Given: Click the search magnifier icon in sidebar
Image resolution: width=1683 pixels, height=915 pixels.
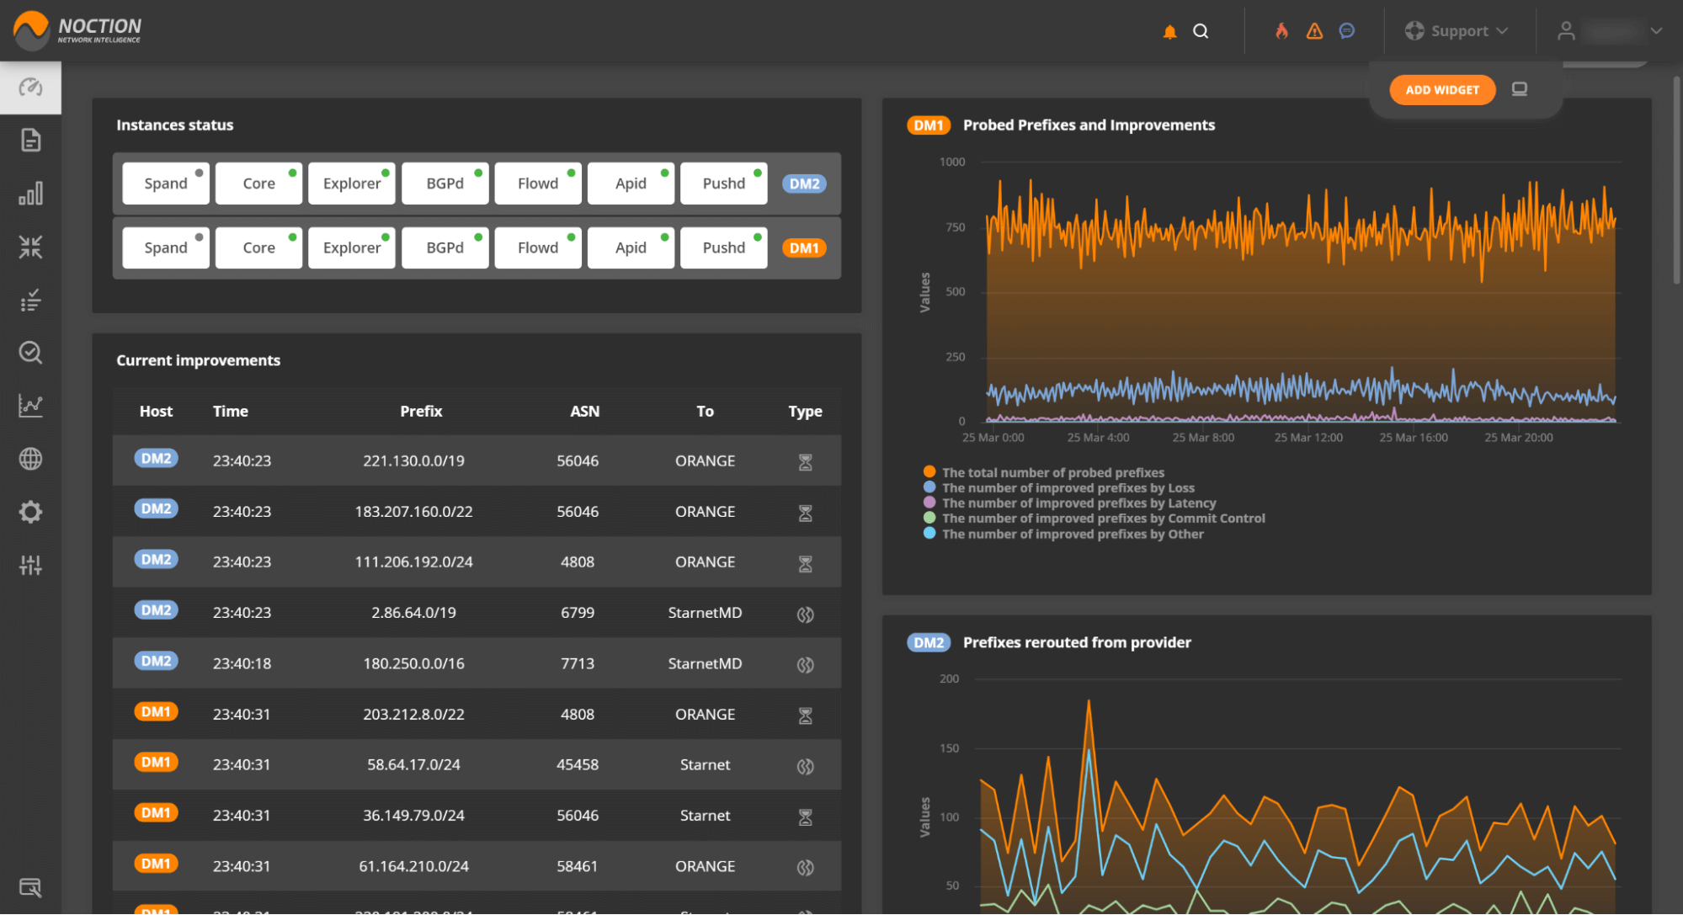Looking at the screenshot, I should tap(30, 352).
